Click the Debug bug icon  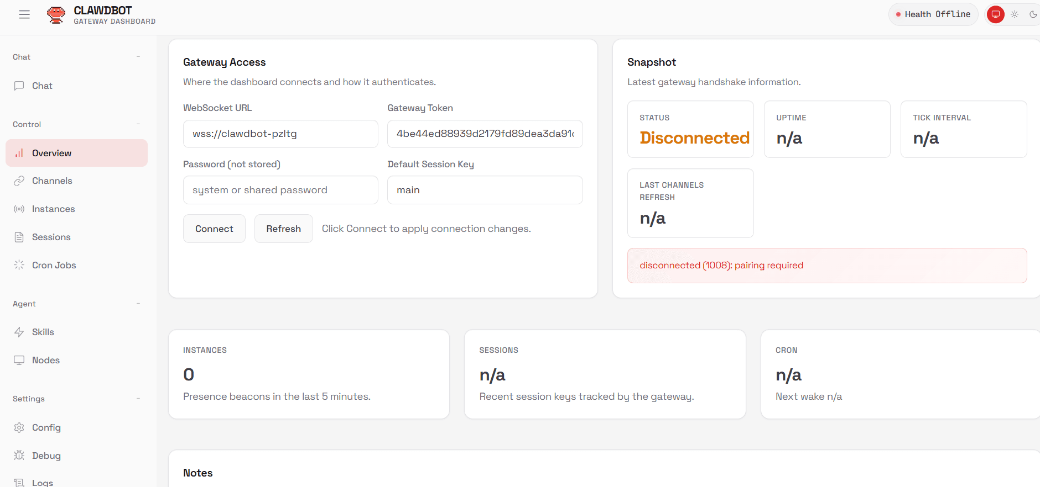point(19,456)
